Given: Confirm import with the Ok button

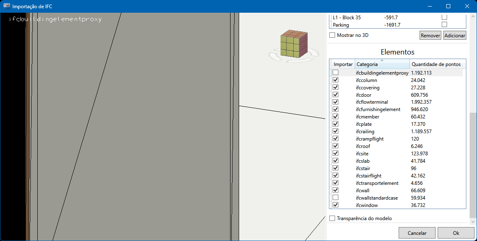Looking at the screenshot, I should pyautogui.click(x=456, y=233).
